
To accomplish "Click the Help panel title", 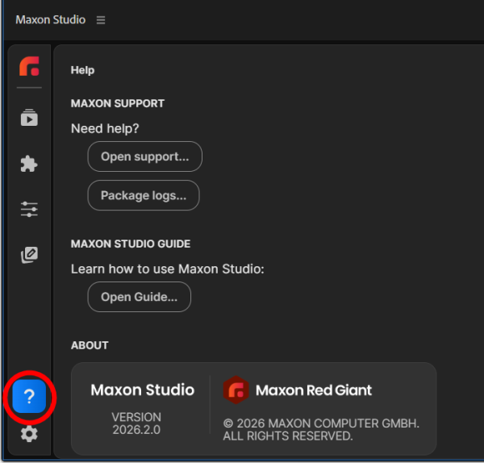I will point(83,70).
